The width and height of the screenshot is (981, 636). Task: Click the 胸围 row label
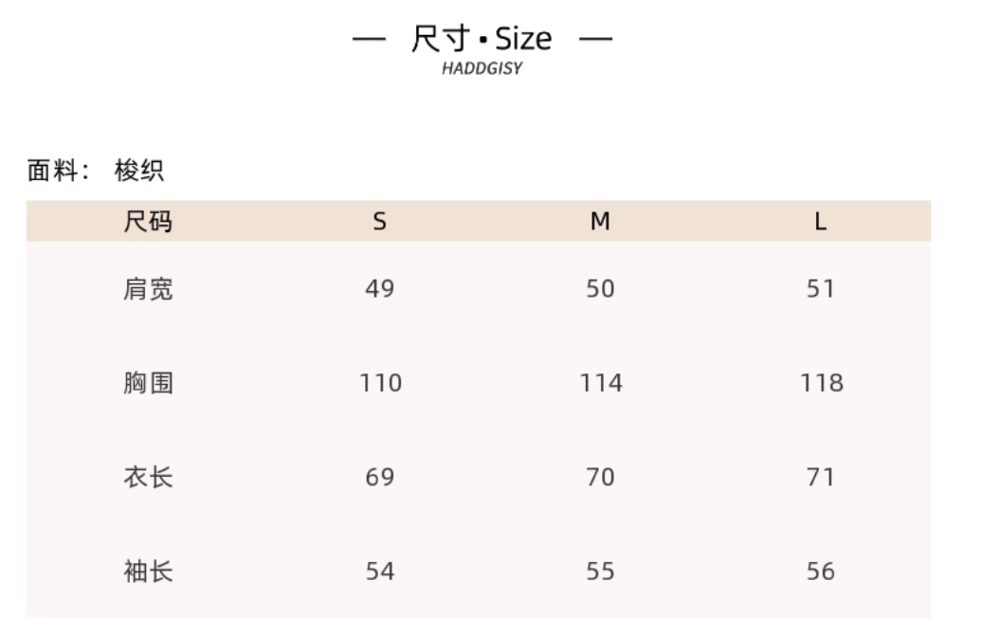pos(148,383)
